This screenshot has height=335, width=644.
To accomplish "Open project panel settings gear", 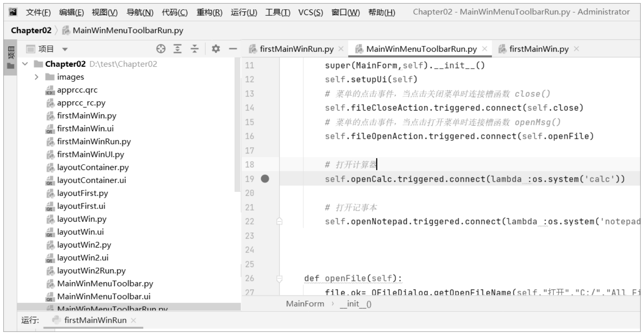I will pyautogui.click(x=216, y=49).
